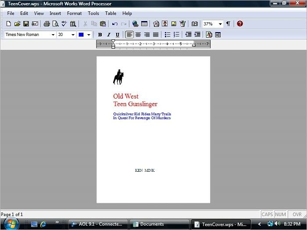Align text right
Viewport: 307px width, 230px height.
(x=147, y=35)
